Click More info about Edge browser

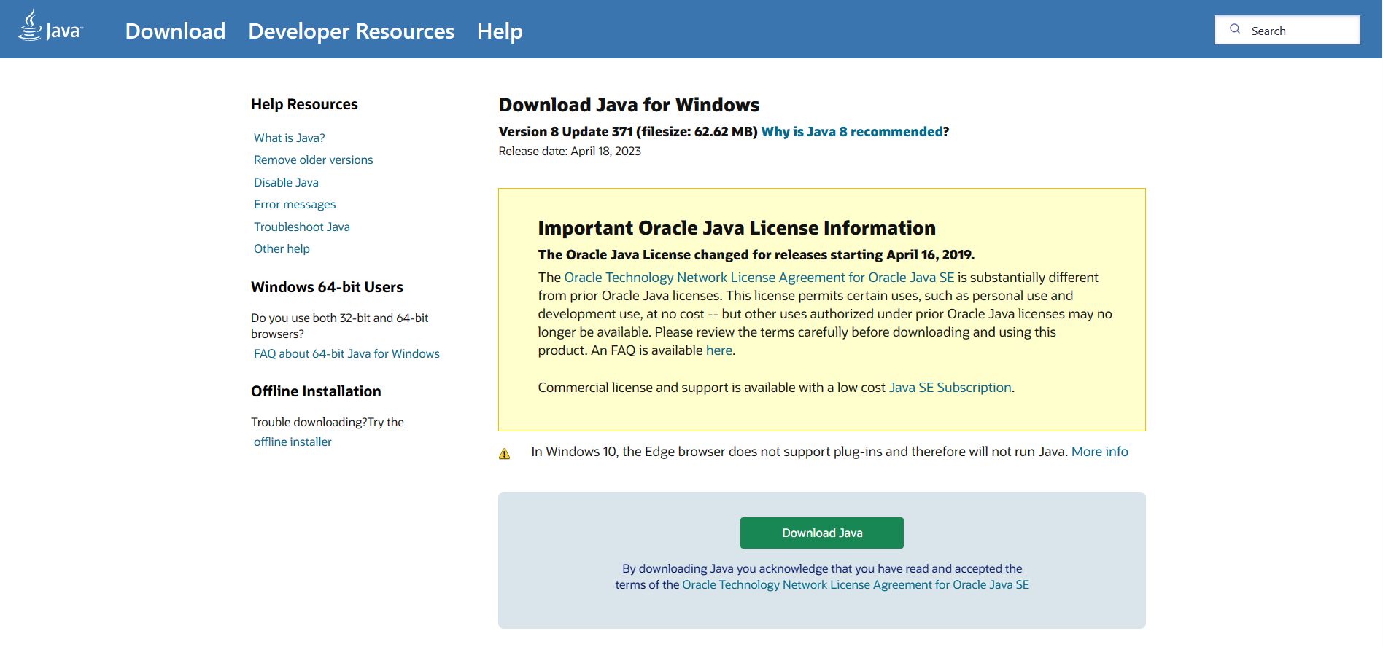(x=1099, y=452)
